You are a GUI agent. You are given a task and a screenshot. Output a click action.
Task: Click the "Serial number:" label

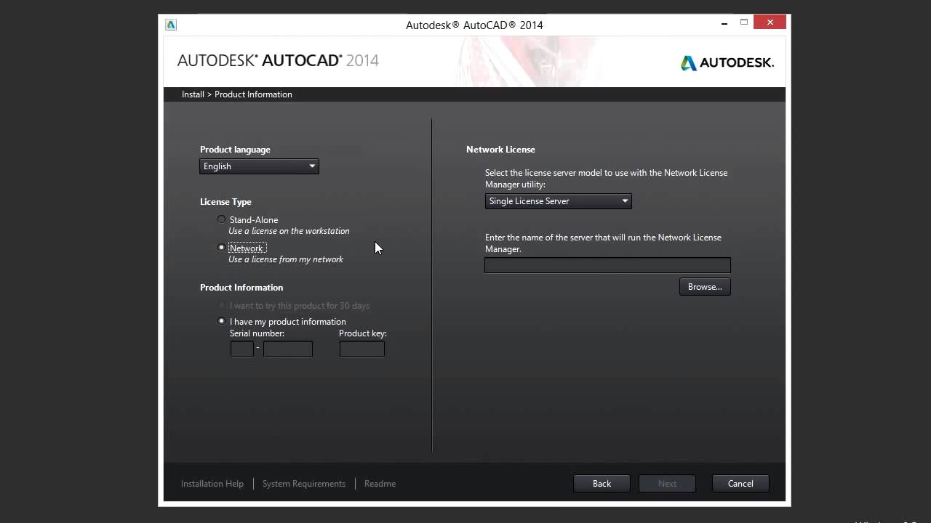pos(257,333)
